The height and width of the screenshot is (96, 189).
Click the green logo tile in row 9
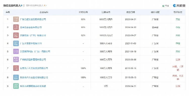coord(16,86)
